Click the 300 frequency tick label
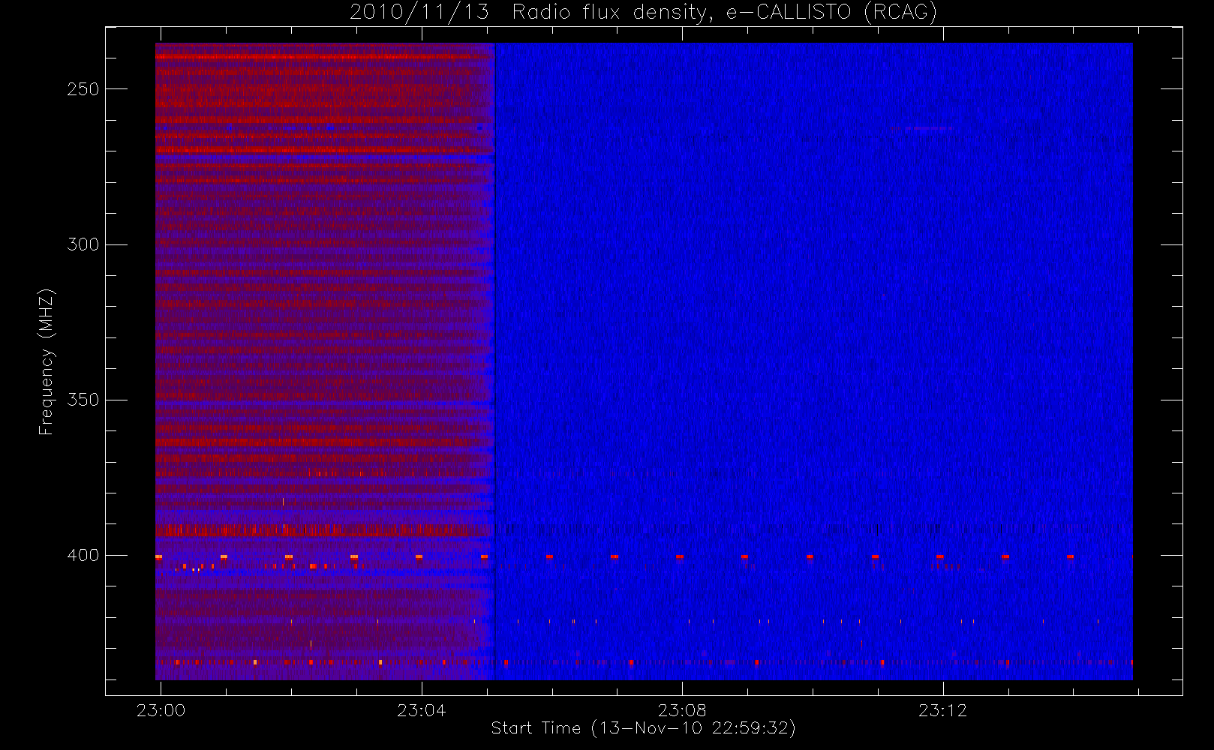 83,244
